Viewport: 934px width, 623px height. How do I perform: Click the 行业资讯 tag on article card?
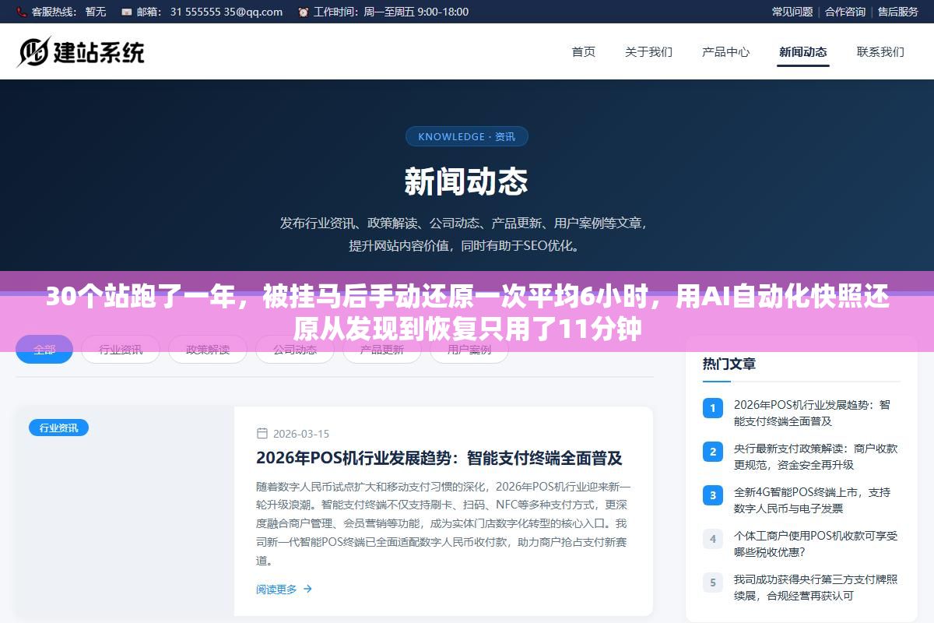[x=59, y=428]
